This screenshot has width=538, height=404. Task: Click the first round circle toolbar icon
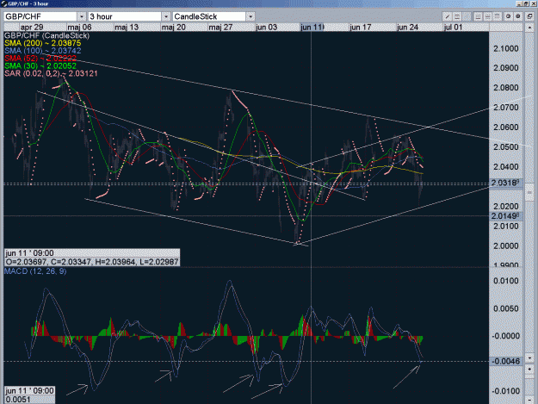click(508, 16)
